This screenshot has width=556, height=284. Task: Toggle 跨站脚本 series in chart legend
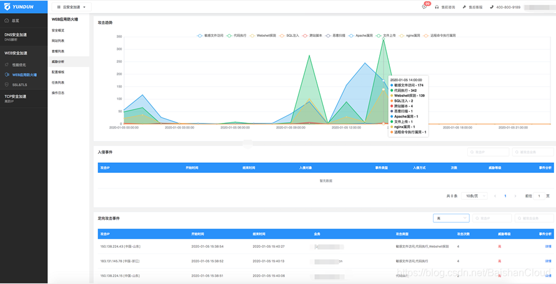click(x=312, y=36)
